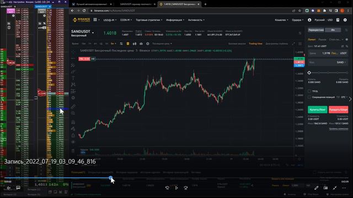Enable the TP/SL checkbox
This screenshot has height=198, width=353.
[309, 91]
